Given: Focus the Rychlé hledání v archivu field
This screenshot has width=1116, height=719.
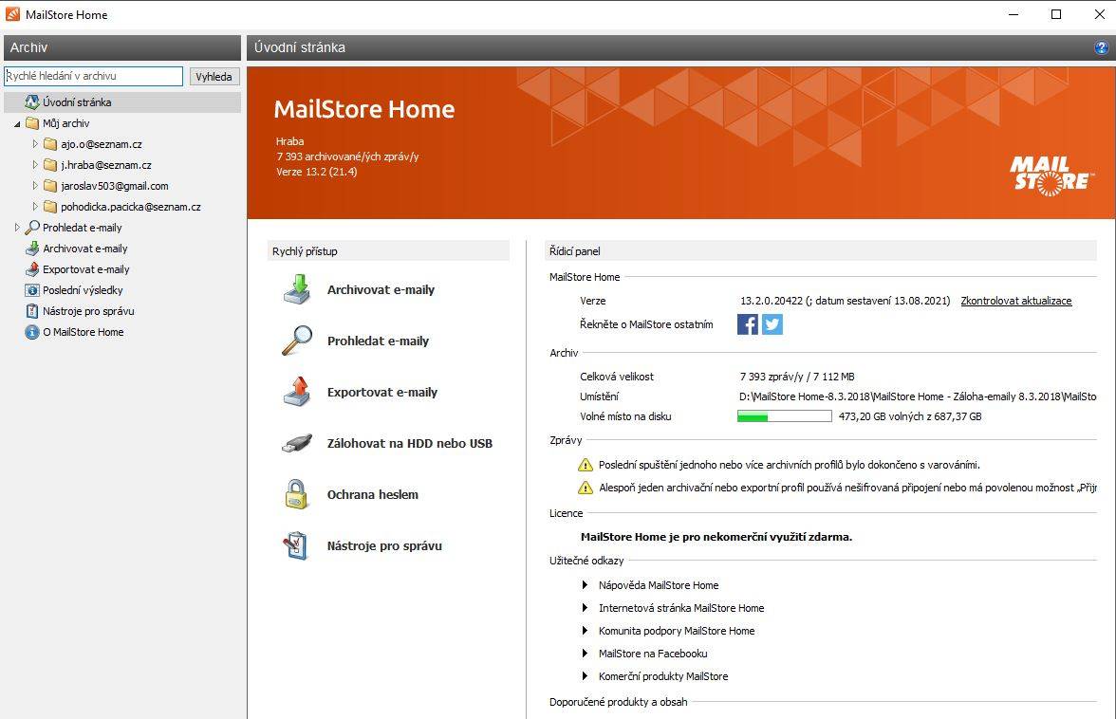Looking at the screenshot, I should [x=93, y=76].
